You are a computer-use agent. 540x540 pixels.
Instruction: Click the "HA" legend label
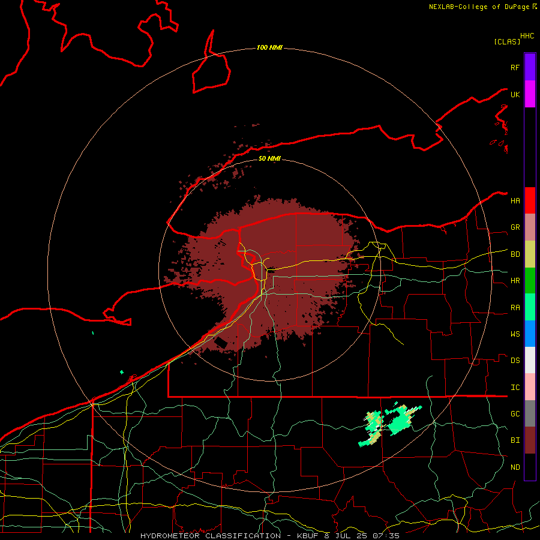click(x=515, y=201)
